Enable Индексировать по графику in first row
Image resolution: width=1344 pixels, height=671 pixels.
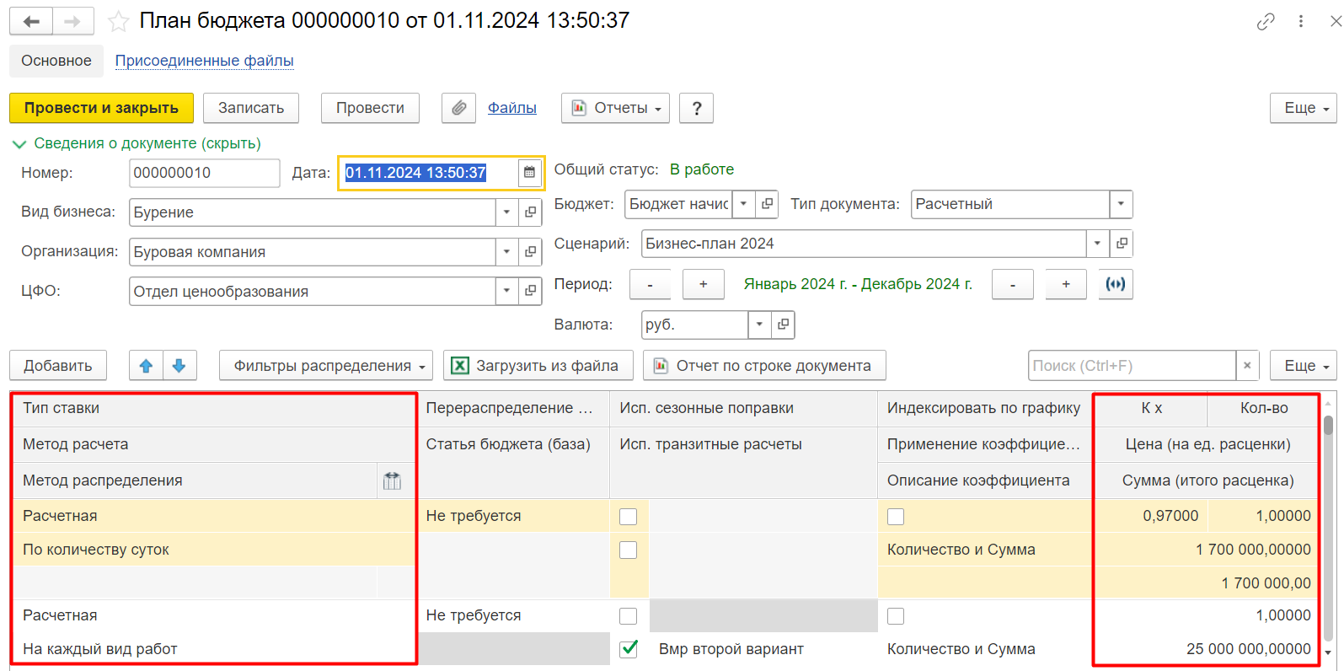(896, 517)
